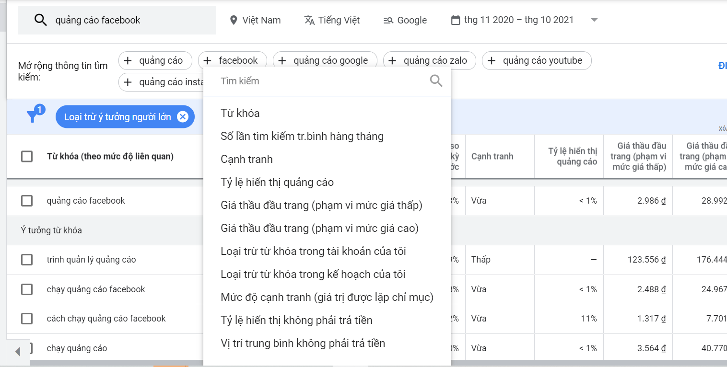This screenshot has height=367, width=727.
Task: Choose "Mức độ cạnh tranh (giá trị được lập chỉ mục)"
Action: tap(327, 297)
